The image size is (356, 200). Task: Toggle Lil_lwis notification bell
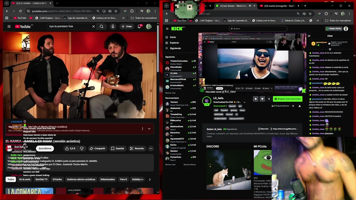coord(256,99)
